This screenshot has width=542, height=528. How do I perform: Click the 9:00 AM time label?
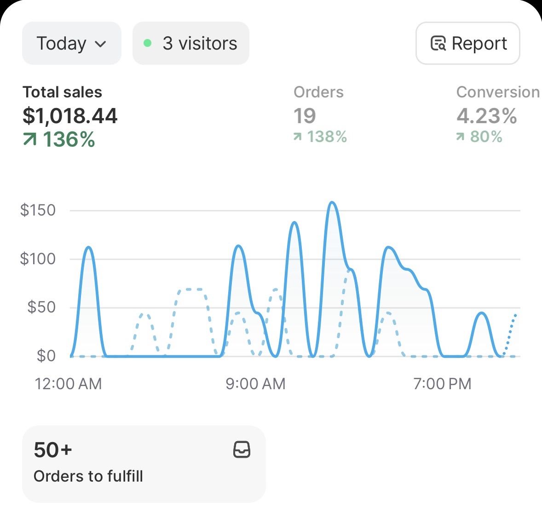coord(255,384)
